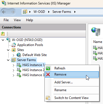103x104 pixels.
Task: Select Application Pools in the tree
Action: 30,45
